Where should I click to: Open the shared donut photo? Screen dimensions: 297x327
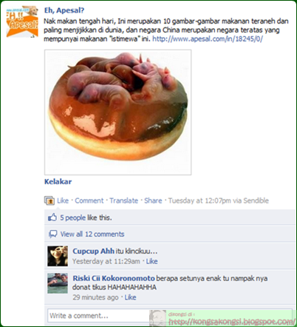coord(117,112)
